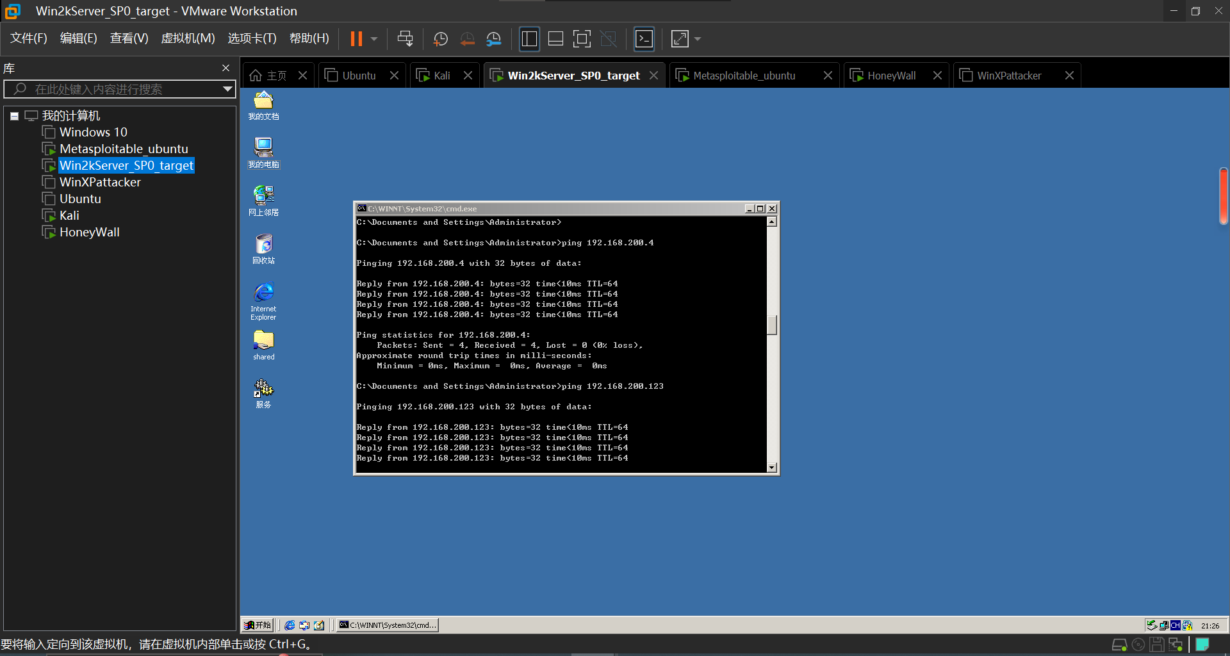Click the floppy drive status icon

(1157, 645)
